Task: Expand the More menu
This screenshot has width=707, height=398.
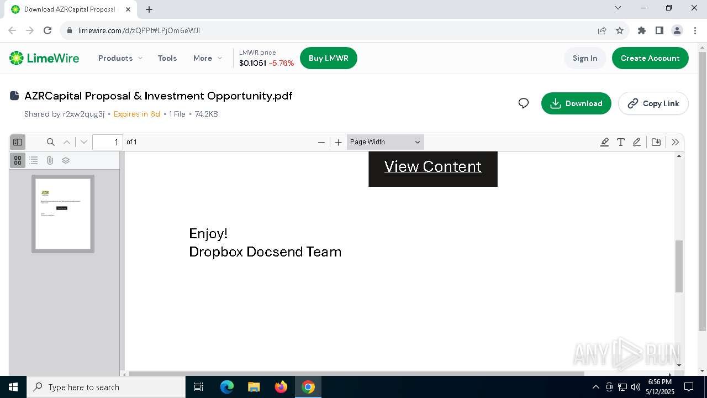Action: coord(208,58)
